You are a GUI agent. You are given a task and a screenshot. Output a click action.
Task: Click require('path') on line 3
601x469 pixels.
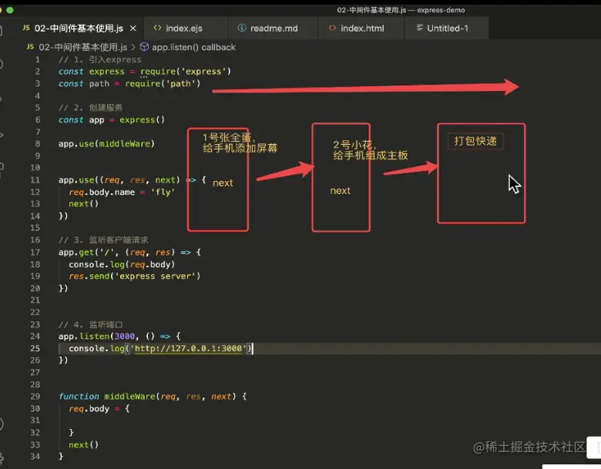click(163, 83)
